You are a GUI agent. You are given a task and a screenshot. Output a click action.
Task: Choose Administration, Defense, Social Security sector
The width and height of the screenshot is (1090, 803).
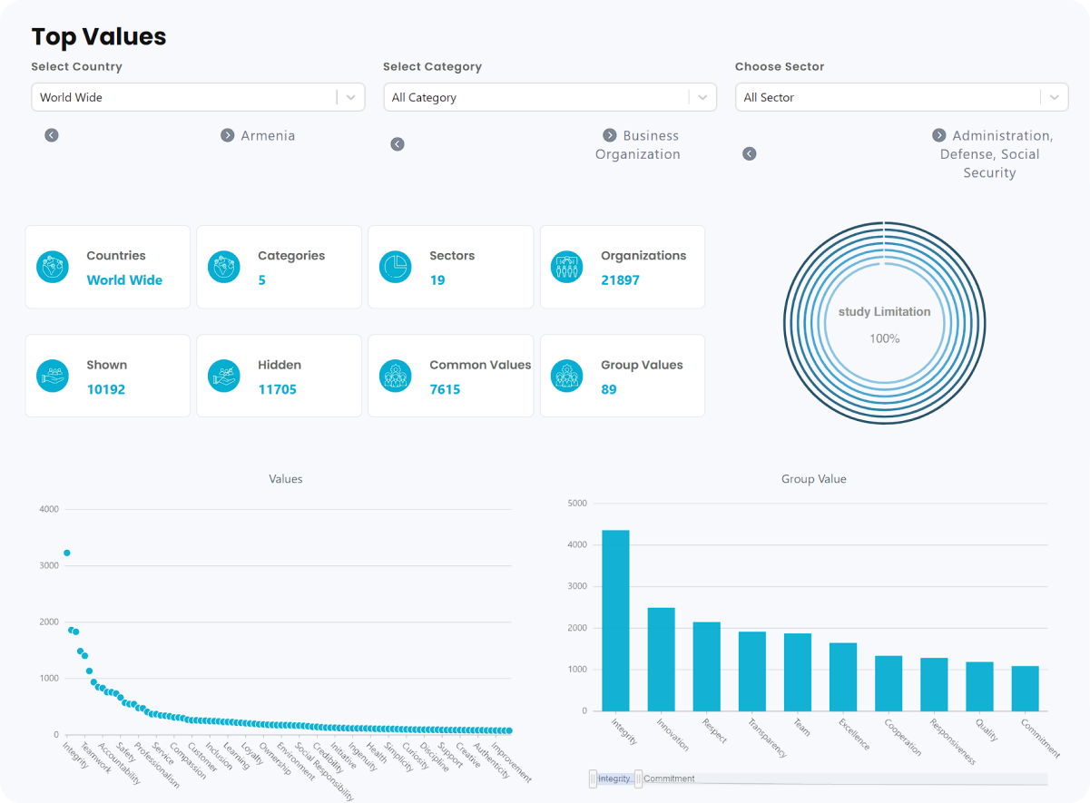pos(991,154)
